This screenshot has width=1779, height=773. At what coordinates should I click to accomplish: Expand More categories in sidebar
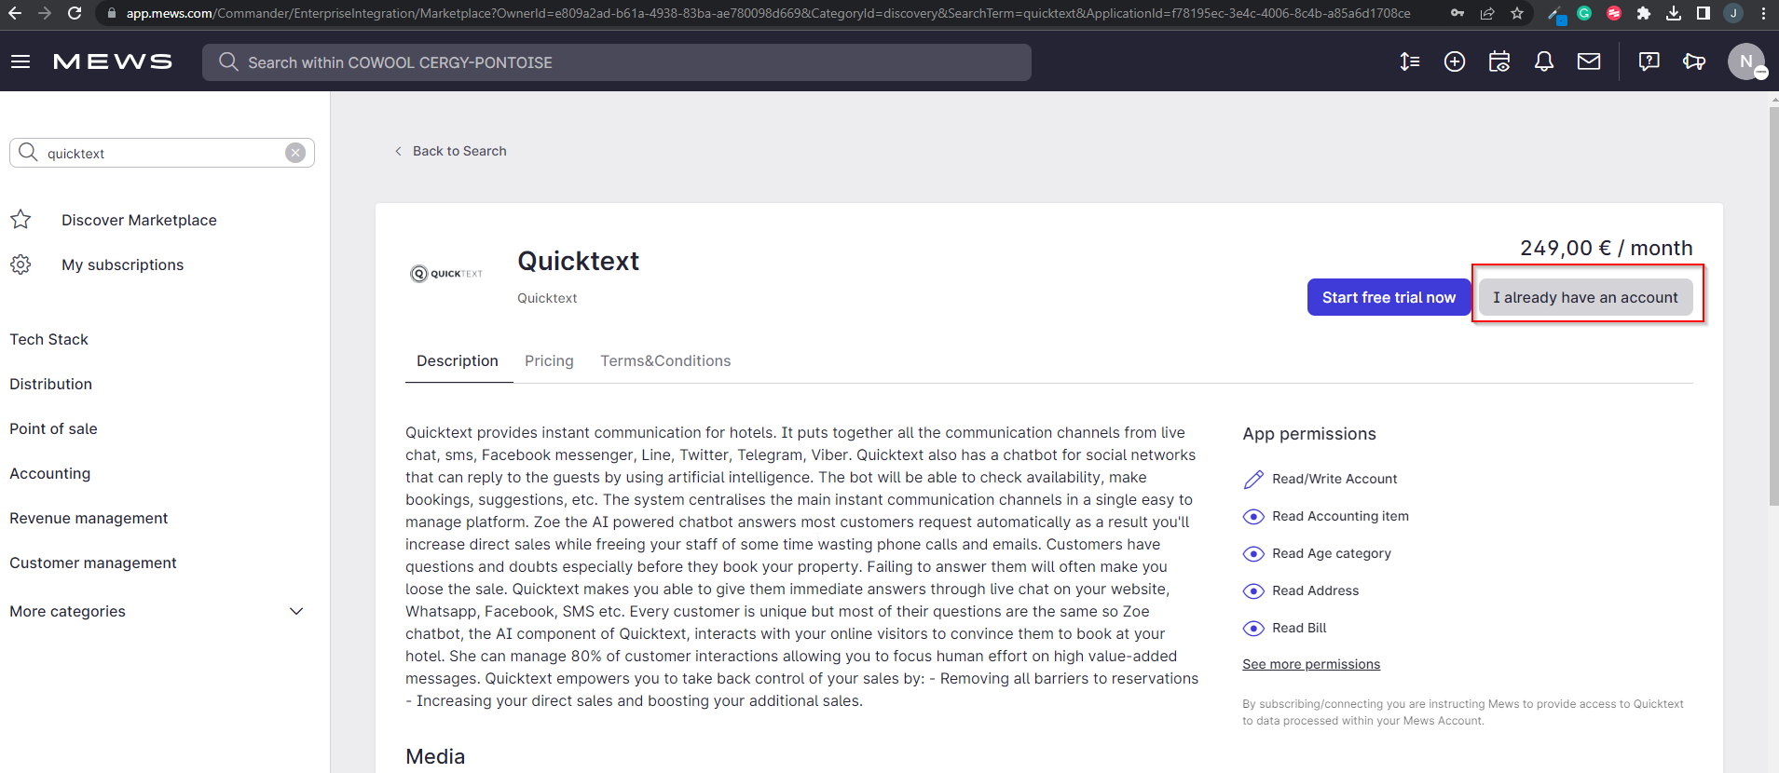(295, 611)
